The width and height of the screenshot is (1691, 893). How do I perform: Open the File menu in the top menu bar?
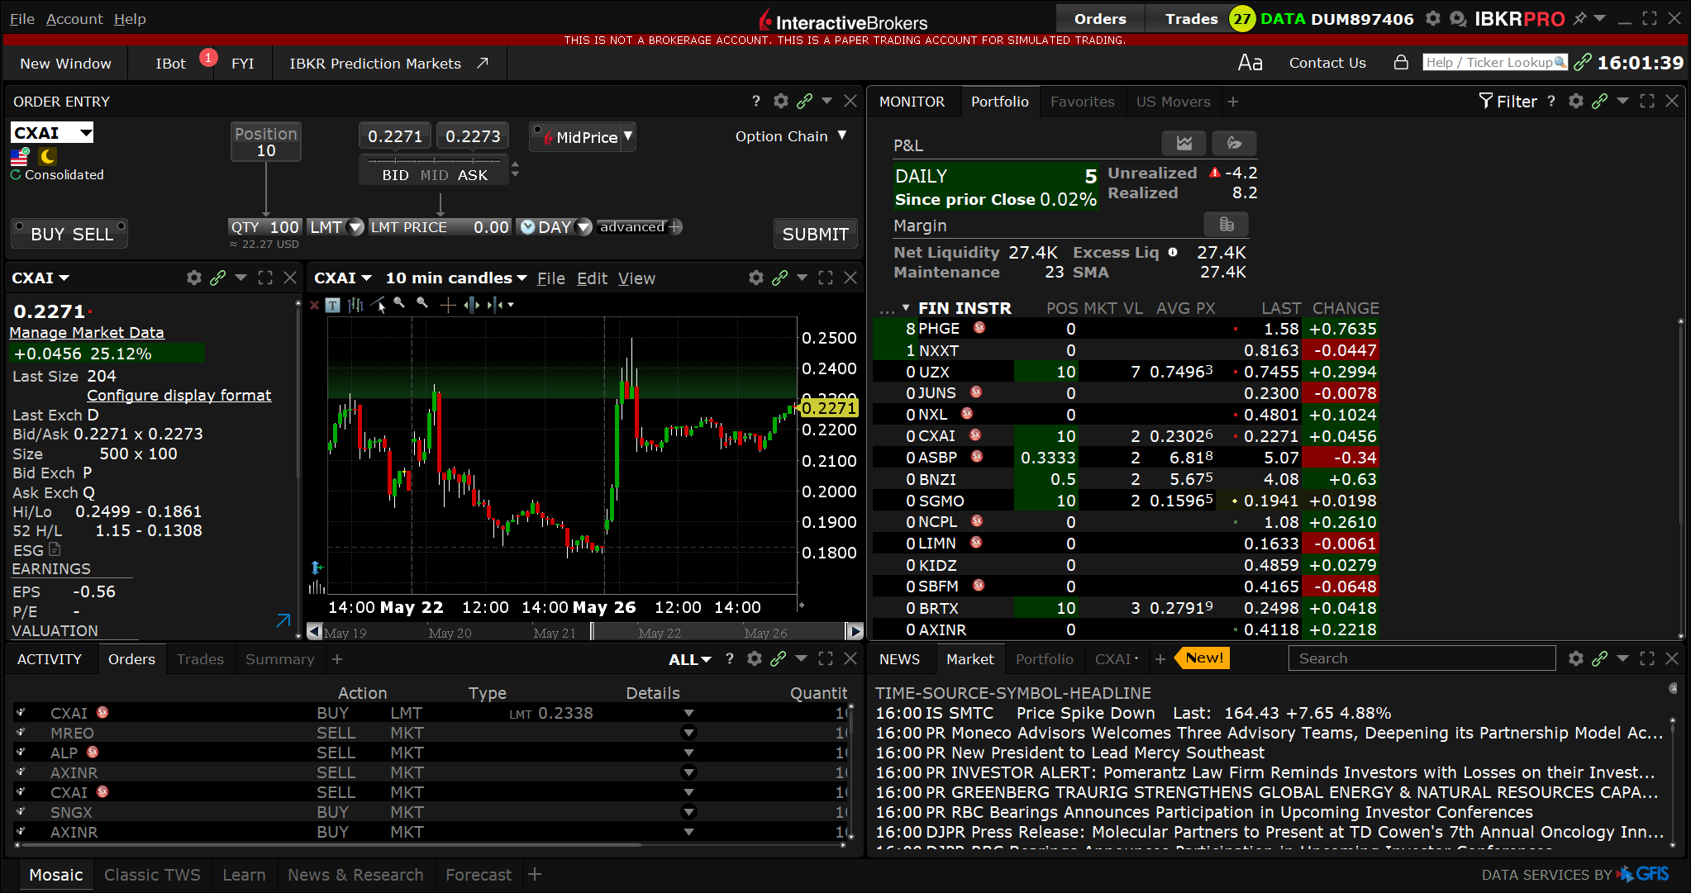(x=22, y=18)
